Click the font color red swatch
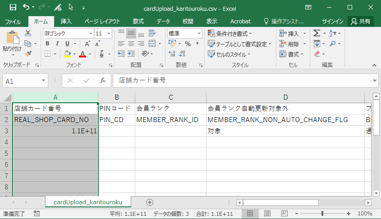The width and height of the screenshot is (381, 219). [x=82, y=54]
